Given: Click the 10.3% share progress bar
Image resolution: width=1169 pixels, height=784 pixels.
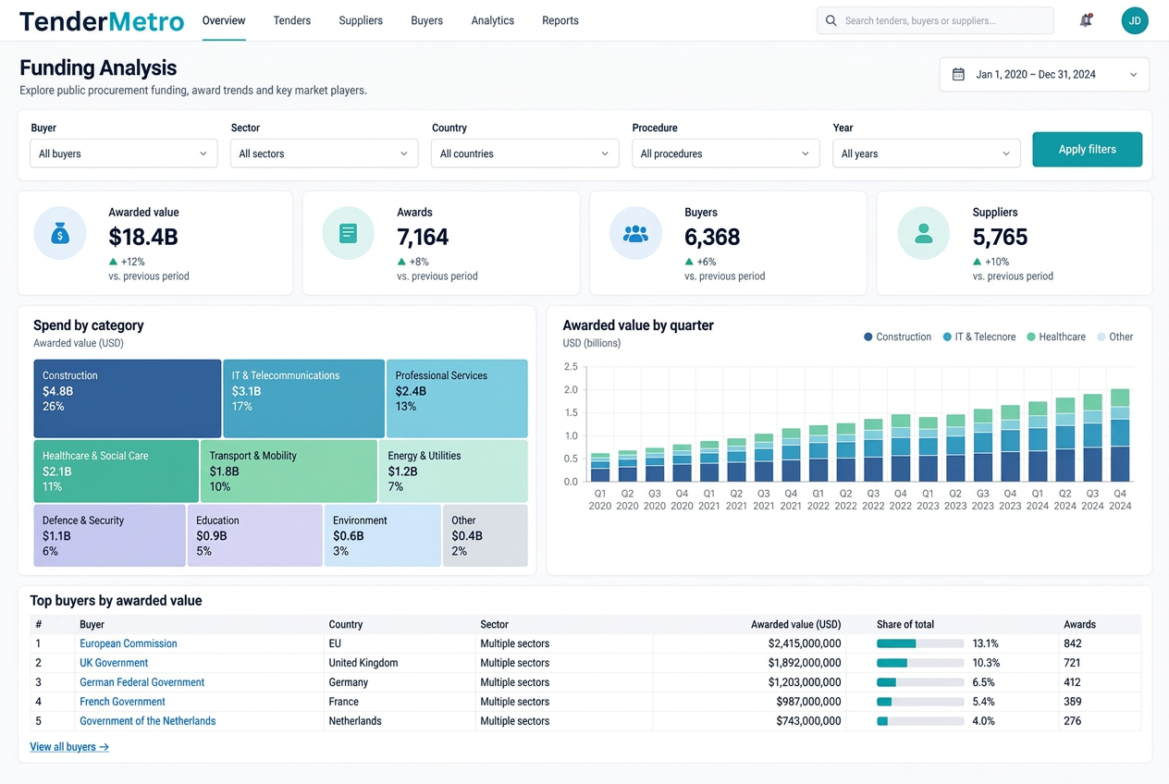Looking at the screenshot, I should click(919, 663).
